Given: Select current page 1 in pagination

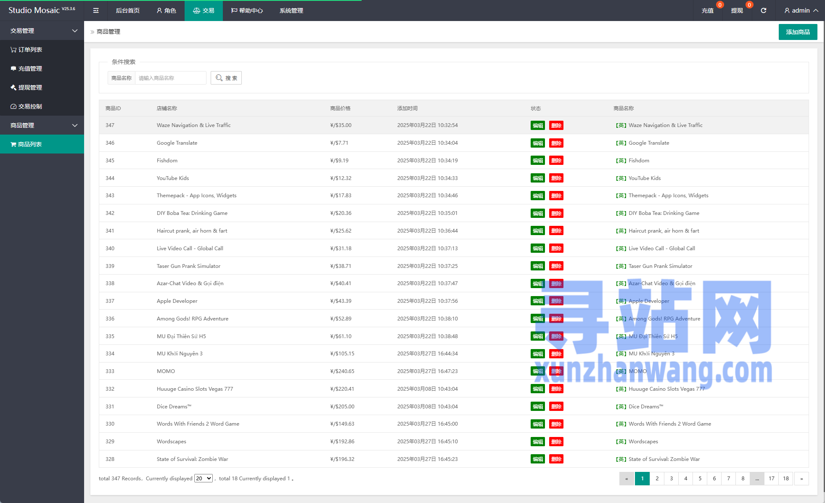Looking at the screenshot, I should point(642,479).
